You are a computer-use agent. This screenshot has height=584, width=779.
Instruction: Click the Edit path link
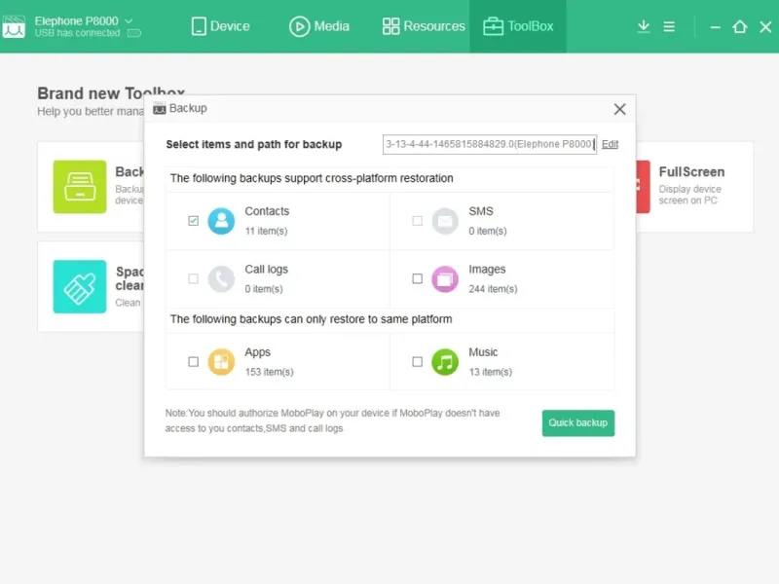coord(610,144)
